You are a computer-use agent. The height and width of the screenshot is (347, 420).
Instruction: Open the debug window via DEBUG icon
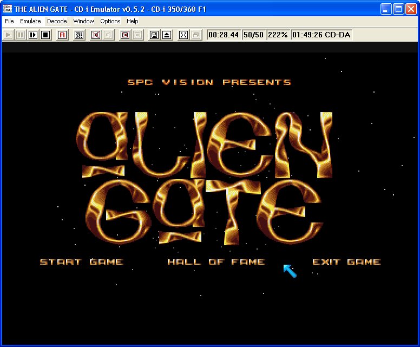tap(79, 35)
